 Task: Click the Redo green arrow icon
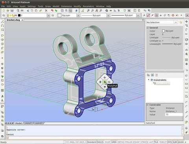pyautogui.click(x=56, y=11)
